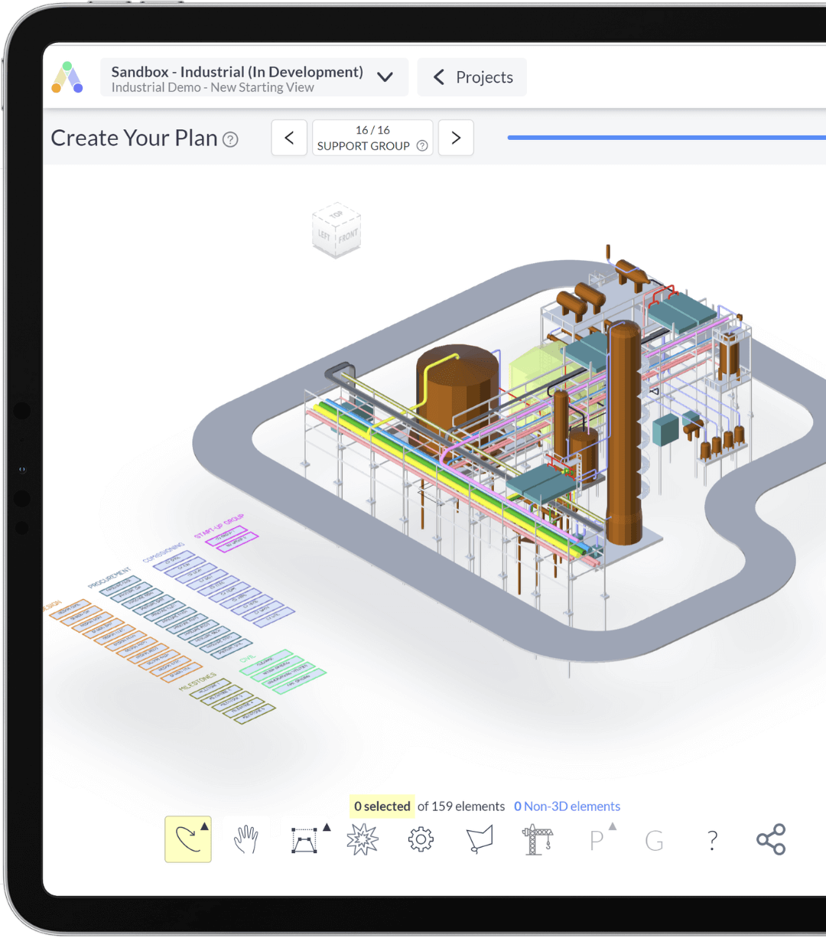Click the blue progress bar

click(665, 137)
